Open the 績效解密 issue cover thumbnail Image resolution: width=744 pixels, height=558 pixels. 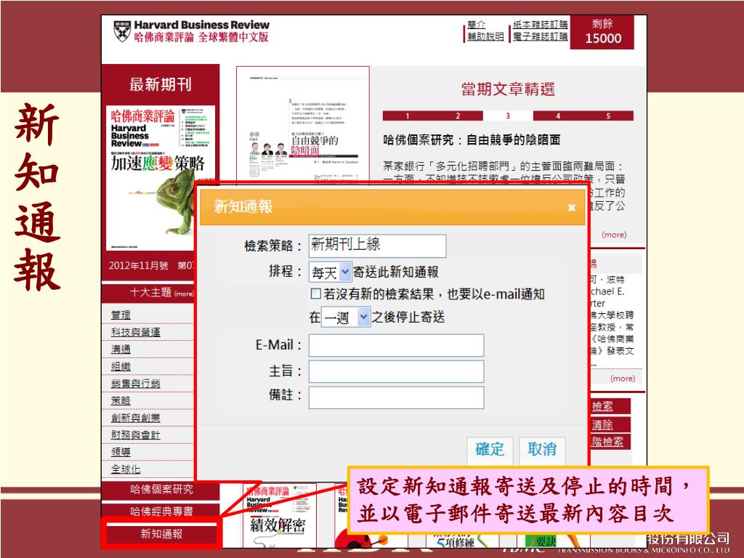click(x=279, y=516)
